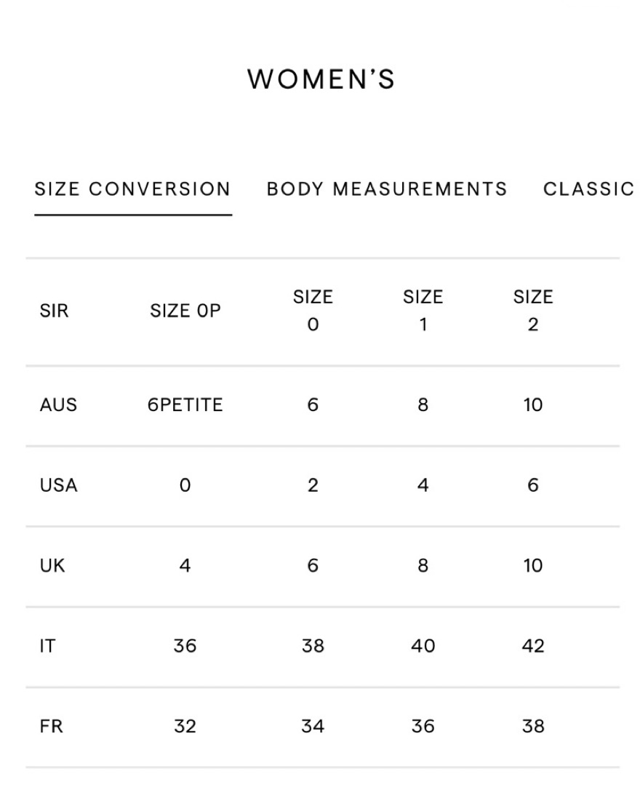Select the IT row label

[x=47, y=647]
